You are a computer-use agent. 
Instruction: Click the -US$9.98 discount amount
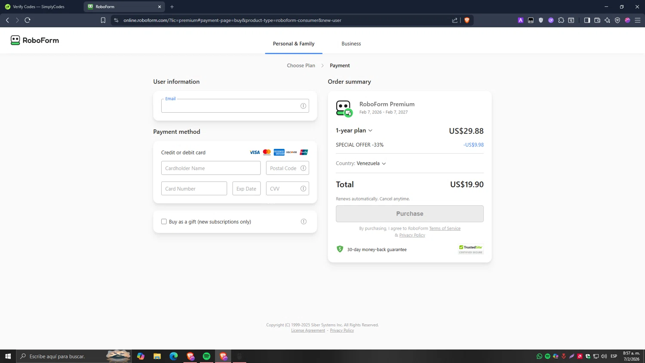click(473, 145)
